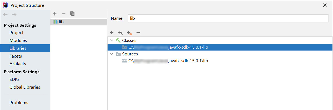The height and width of the screenshot is (110, 333).
Task: Open the Modules settings page
Action: 18,40
